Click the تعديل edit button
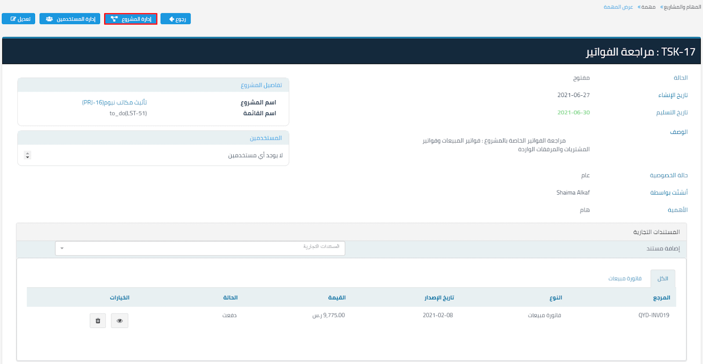This screenshot has height=364, width=703. 18,19
